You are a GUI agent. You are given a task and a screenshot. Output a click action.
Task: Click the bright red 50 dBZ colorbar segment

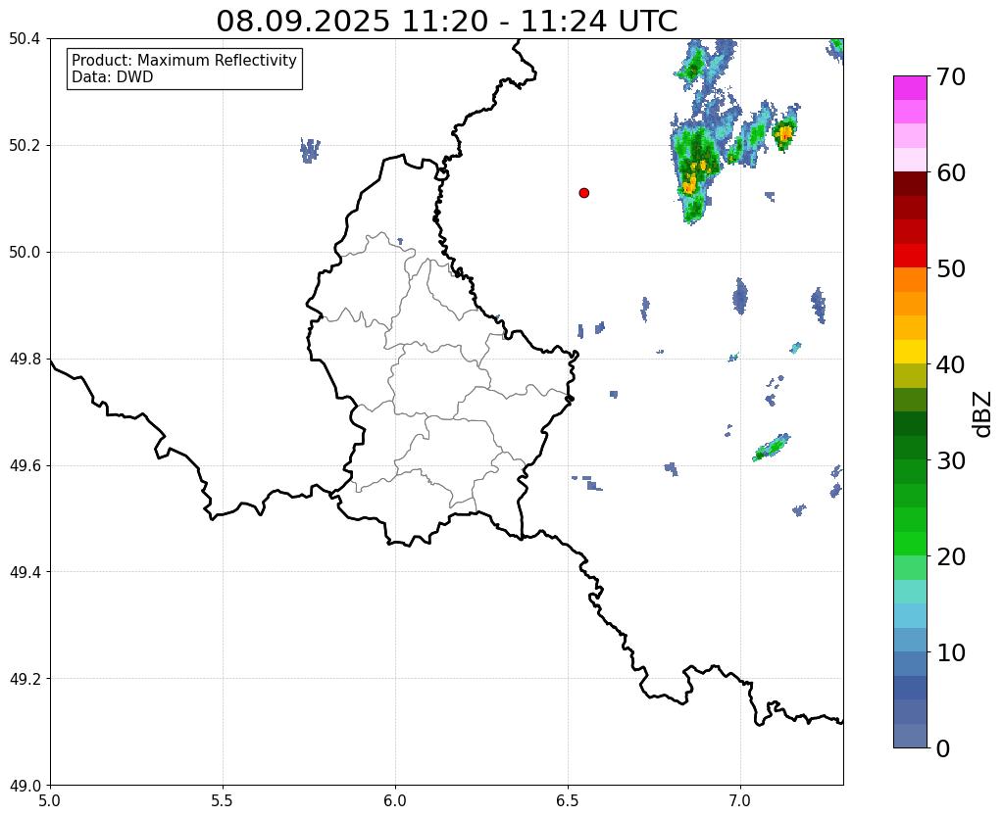point(910,256)
